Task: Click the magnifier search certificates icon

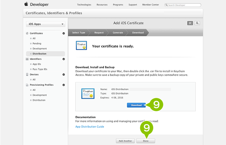Action: (x=197, y=23)
